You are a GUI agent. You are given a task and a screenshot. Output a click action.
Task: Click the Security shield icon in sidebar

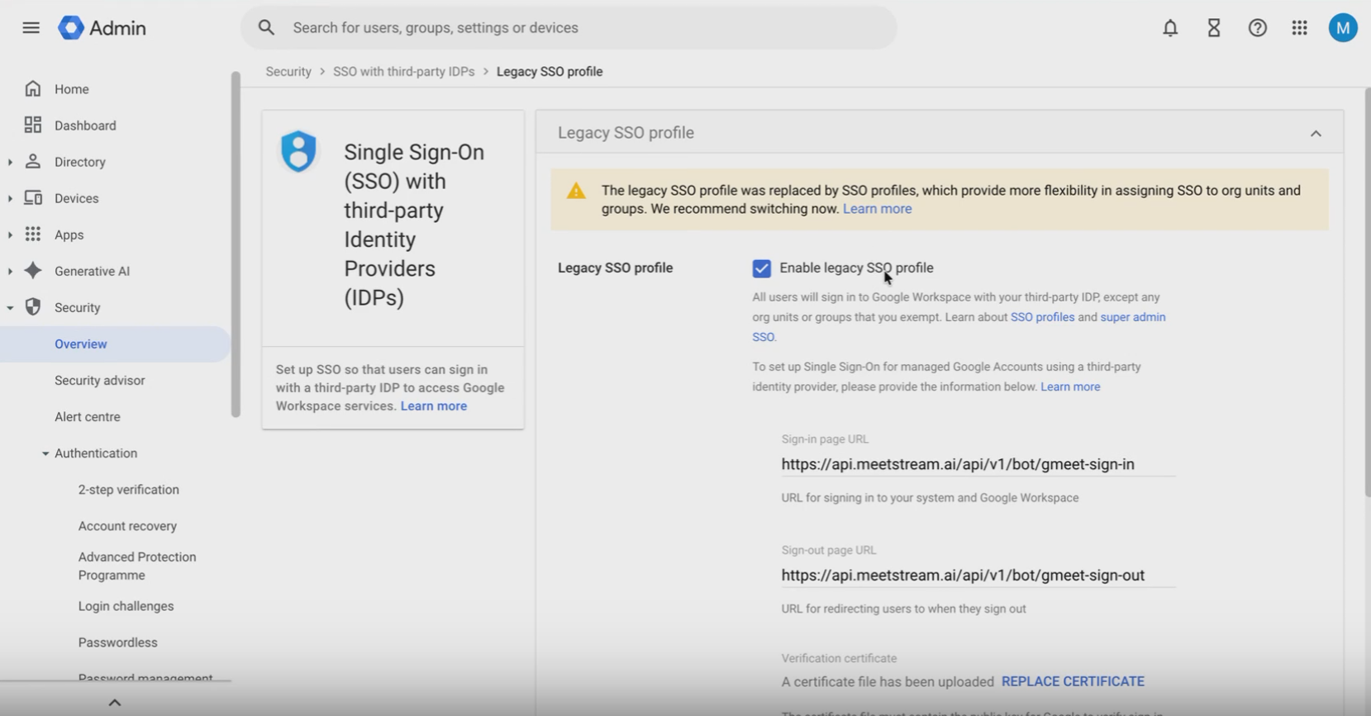(x=33, y=306)
